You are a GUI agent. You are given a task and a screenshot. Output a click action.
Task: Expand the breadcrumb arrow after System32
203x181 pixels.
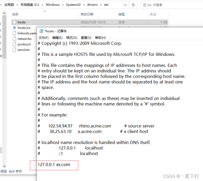click(x=84, y=5)
